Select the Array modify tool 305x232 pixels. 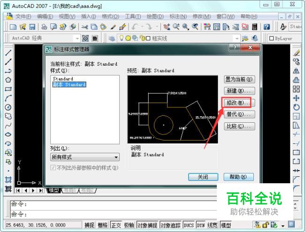(x=296, y=89)
